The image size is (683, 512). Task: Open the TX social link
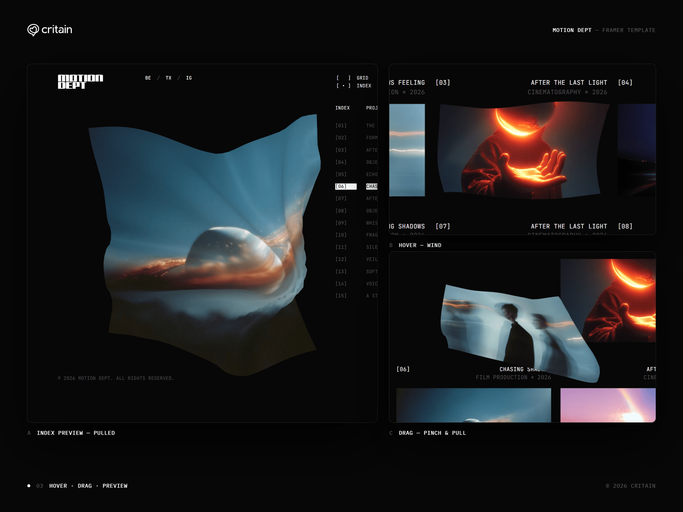[x=168, y=78]
